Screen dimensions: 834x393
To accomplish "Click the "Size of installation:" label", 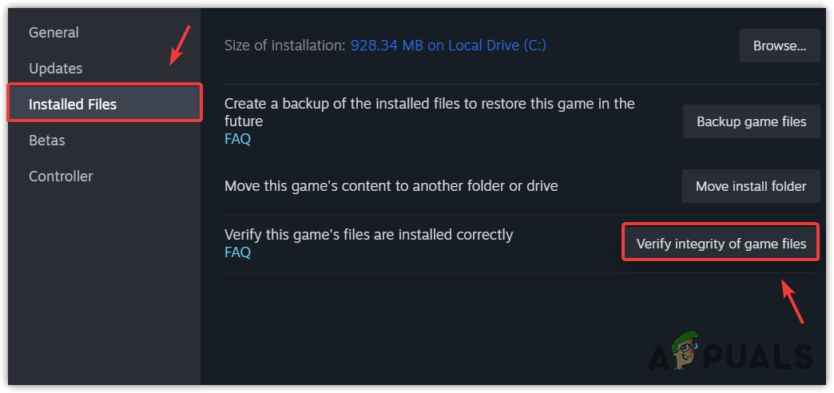I will pos(284,46).
